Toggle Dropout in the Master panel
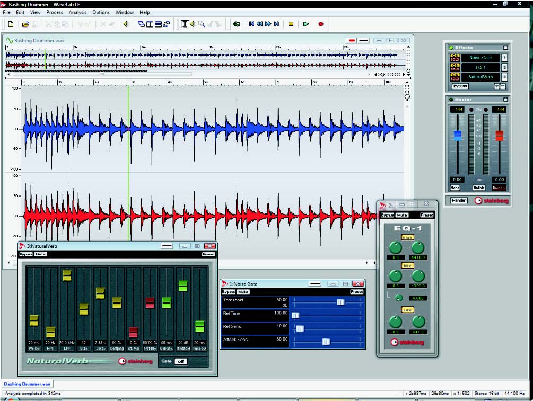533x401 pixels. tap(500, 188)
